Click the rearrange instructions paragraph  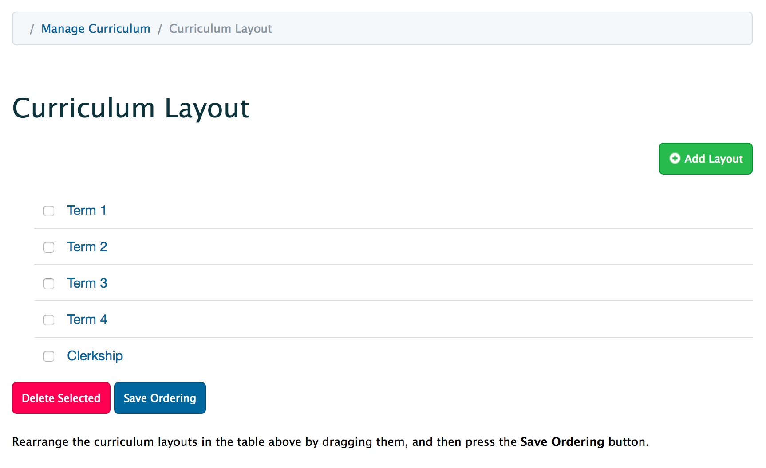tap(266, 442)
